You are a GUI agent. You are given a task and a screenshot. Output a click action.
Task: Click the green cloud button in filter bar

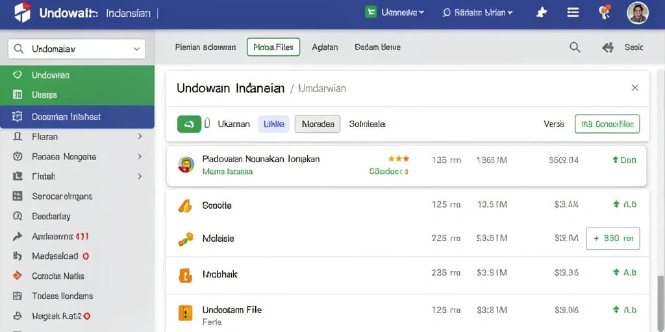tap(189, 124)
